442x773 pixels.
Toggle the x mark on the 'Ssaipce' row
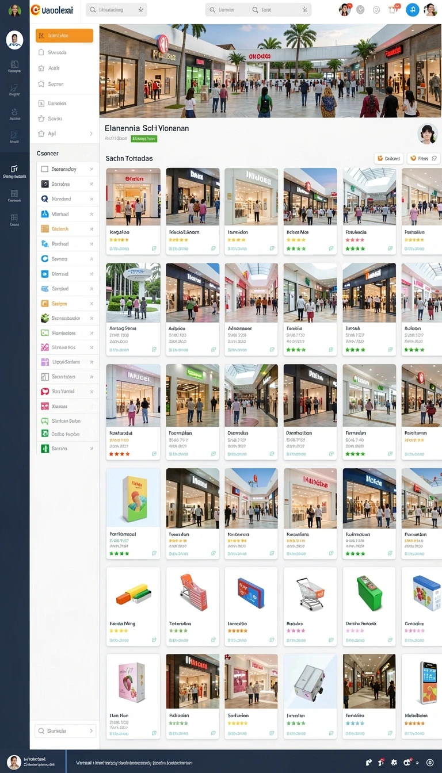[x=91, y=304]
